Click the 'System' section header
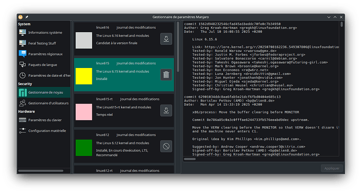The image size is (362, 194). pyautogui.click(x=24, y=24)
